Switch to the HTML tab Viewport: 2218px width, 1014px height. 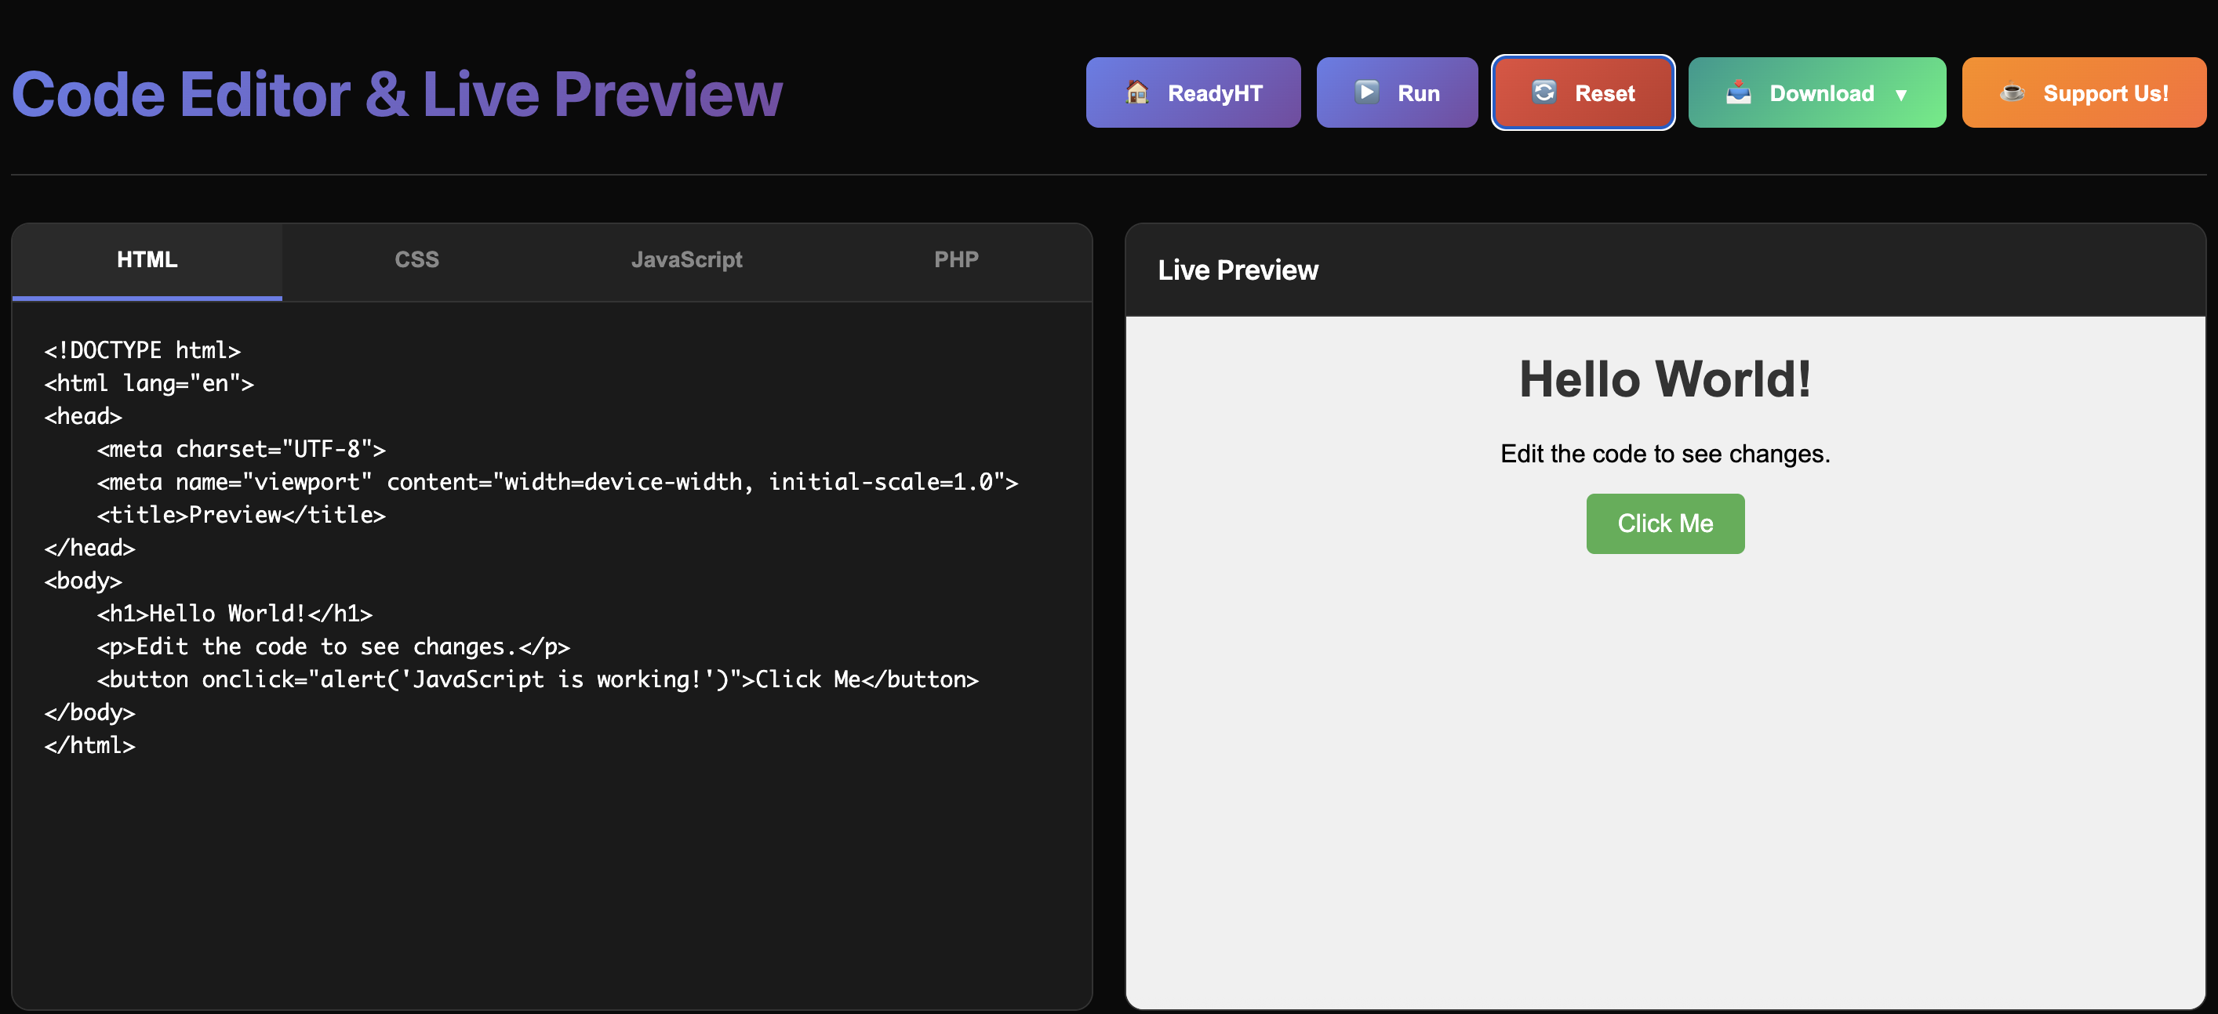[x=147, y=261]
